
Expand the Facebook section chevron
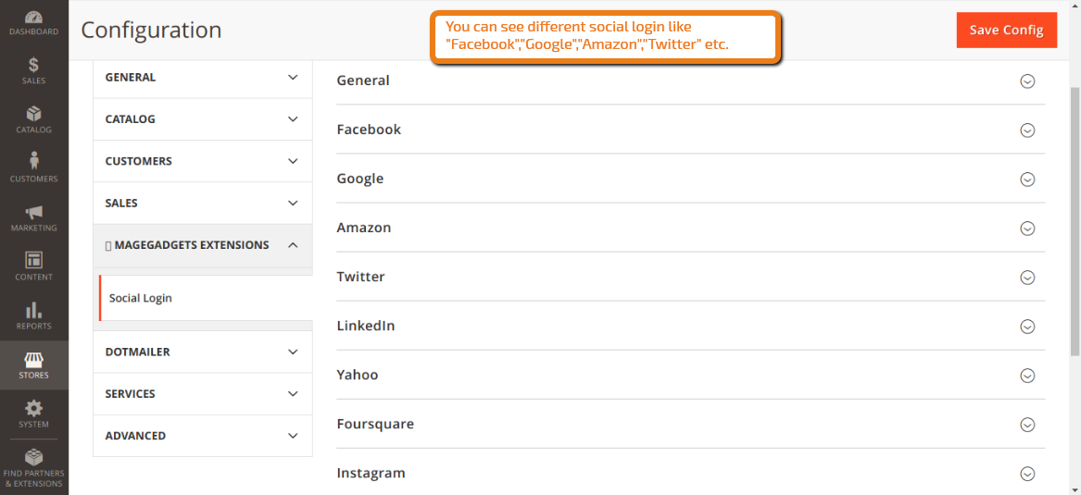[x=1027, y=130]
